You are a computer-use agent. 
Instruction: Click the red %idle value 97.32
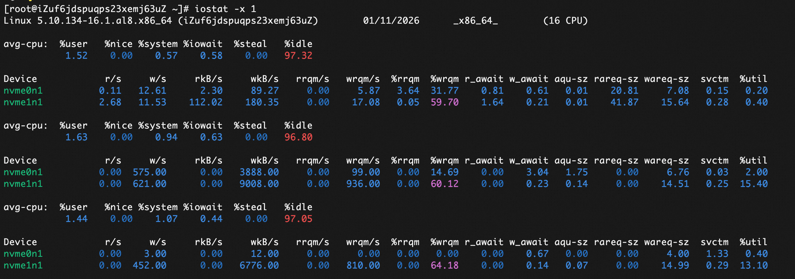[298, 56]
